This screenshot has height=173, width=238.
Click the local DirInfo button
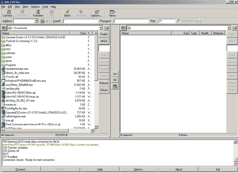(104, 90)
